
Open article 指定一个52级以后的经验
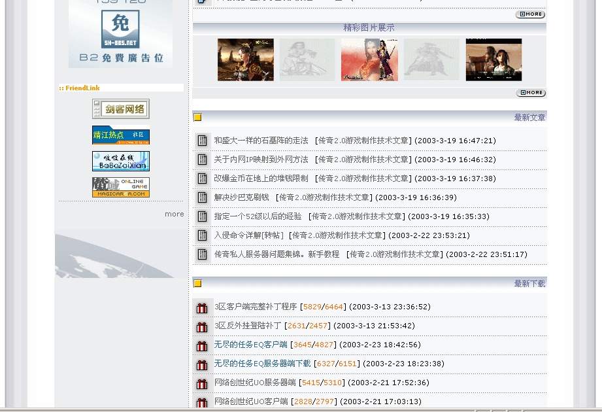[x=258, y=216]
